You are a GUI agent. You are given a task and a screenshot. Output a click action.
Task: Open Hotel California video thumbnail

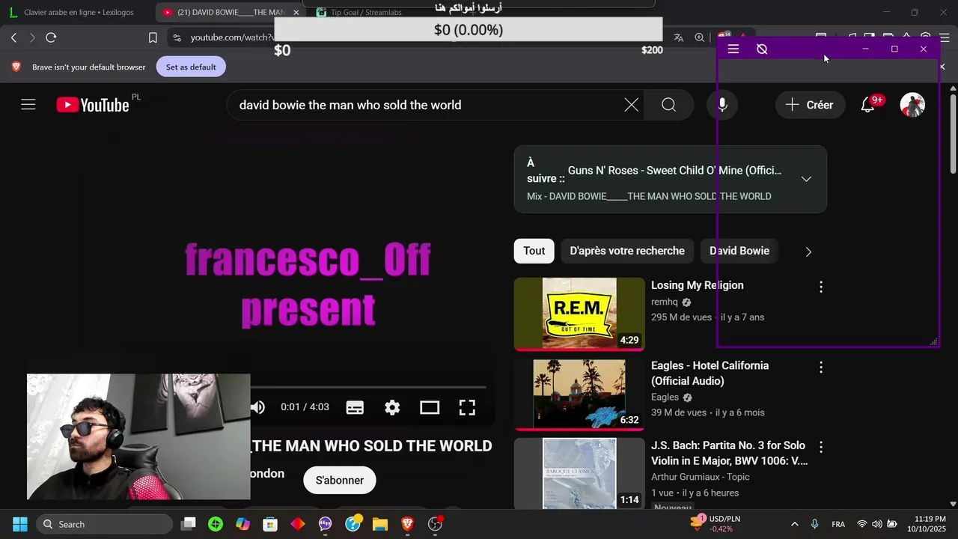point(579,394)
